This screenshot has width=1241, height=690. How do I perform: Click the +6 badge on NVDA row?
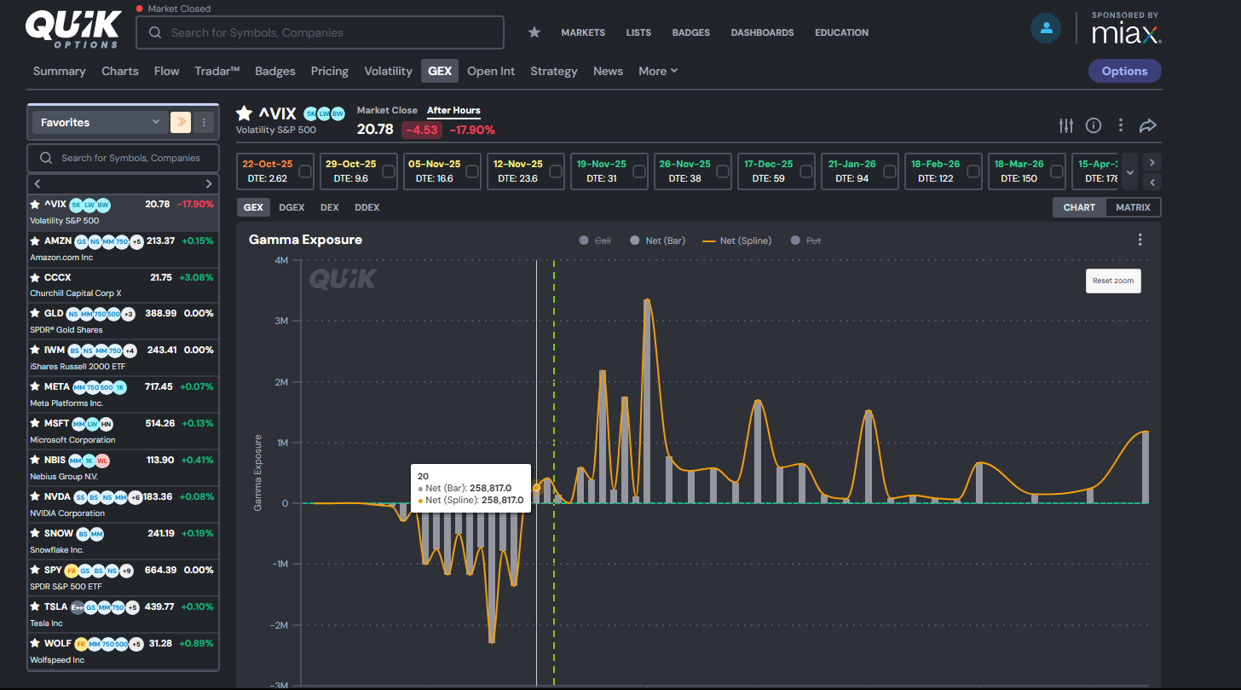(x=136, y=496)
